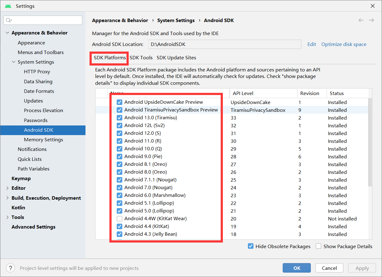The image size is (382, 277).
Task: Toggle Android 6.0 (Marshmallow) checkbox
Action: tap(119, 195)
